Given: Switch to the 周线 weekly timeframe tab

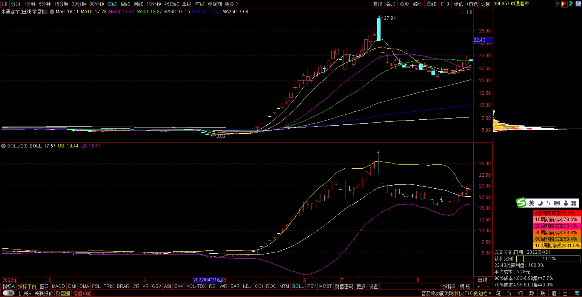Looking at the screenshot, I should 125,4.
